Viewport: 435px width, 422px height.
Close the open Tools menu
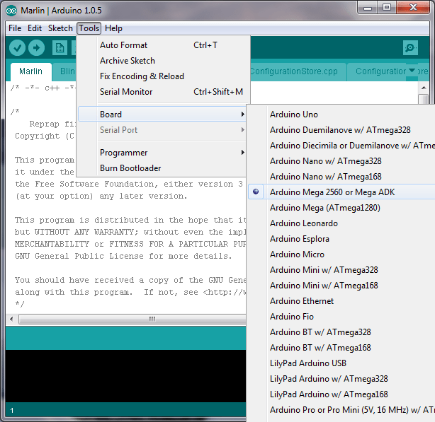pyautogui.click(x=89, y=28)
